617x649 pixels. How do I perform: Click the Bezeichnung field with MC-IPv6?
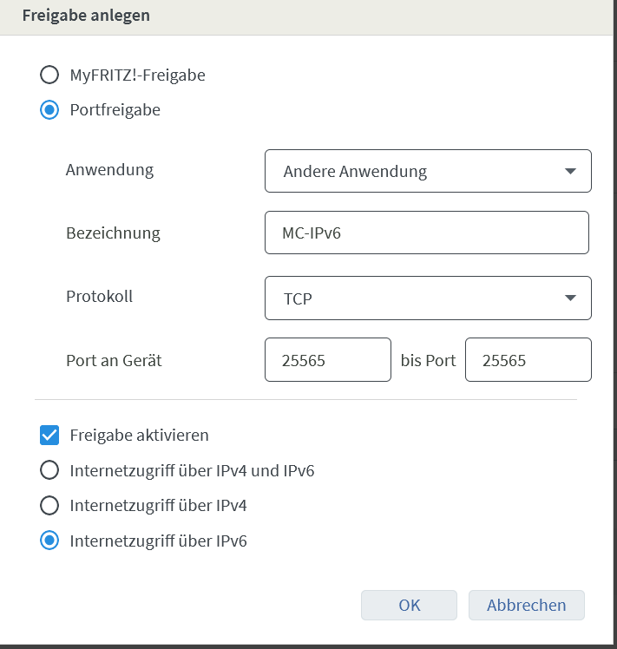(x=427, y=233)
